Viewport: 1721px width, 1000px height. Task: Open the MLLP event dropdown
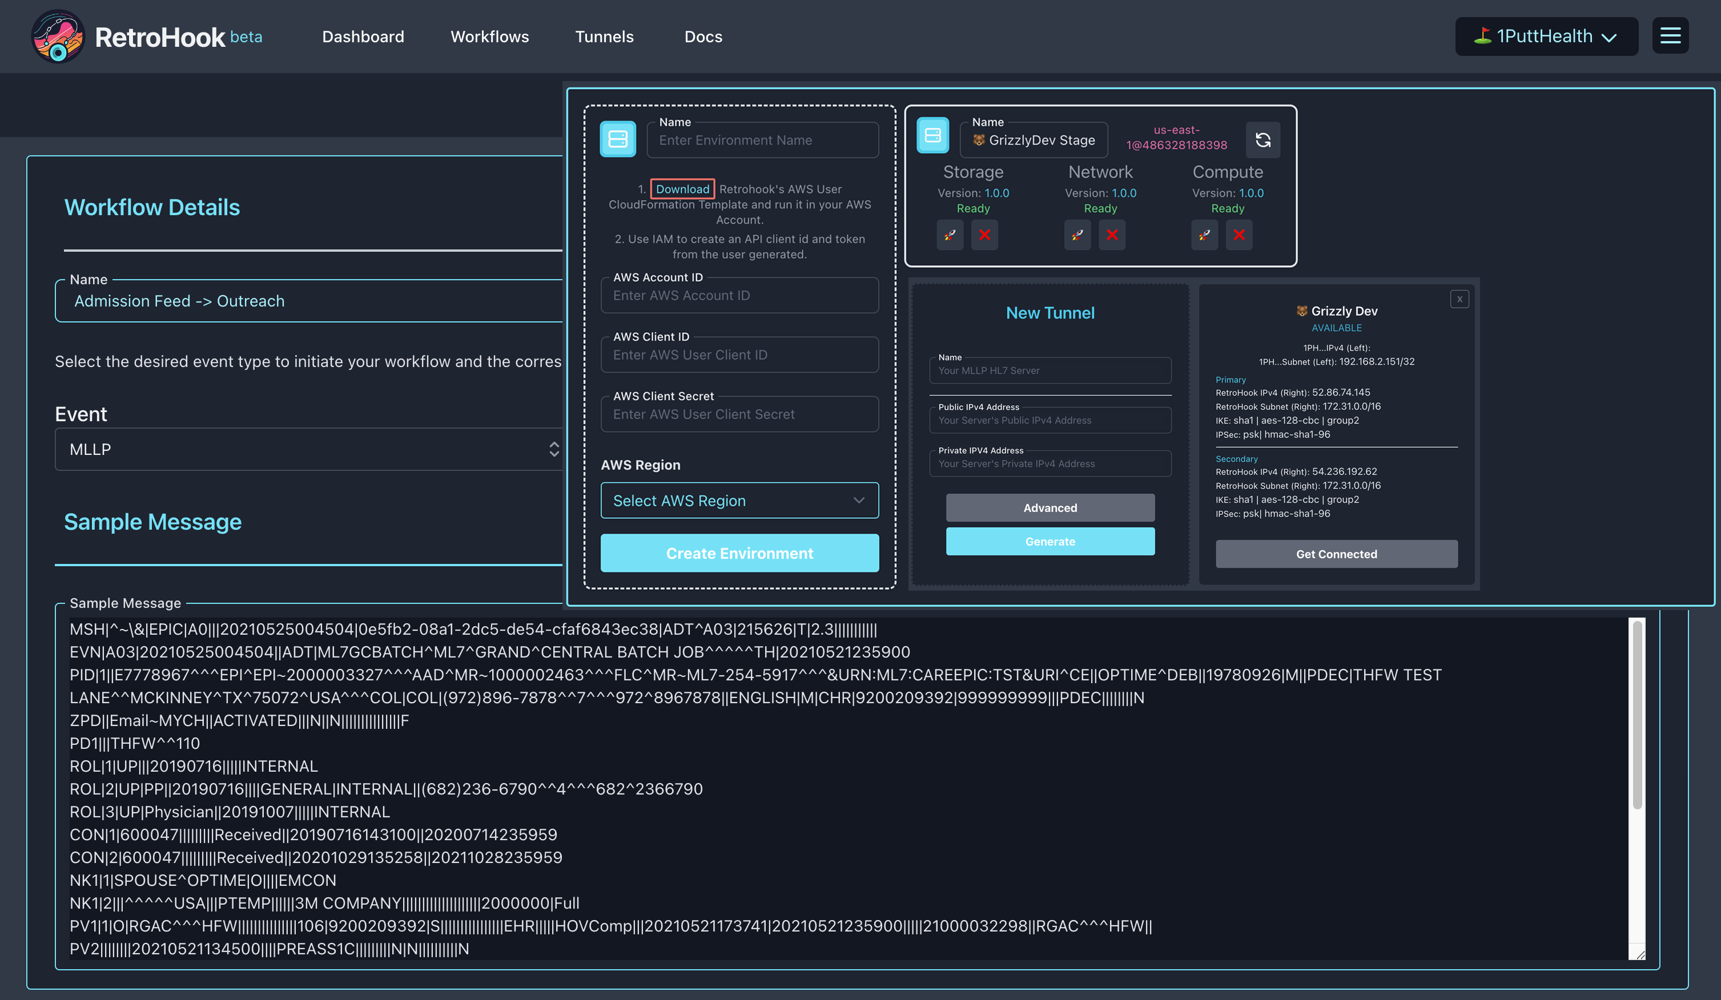click(307, 449)
